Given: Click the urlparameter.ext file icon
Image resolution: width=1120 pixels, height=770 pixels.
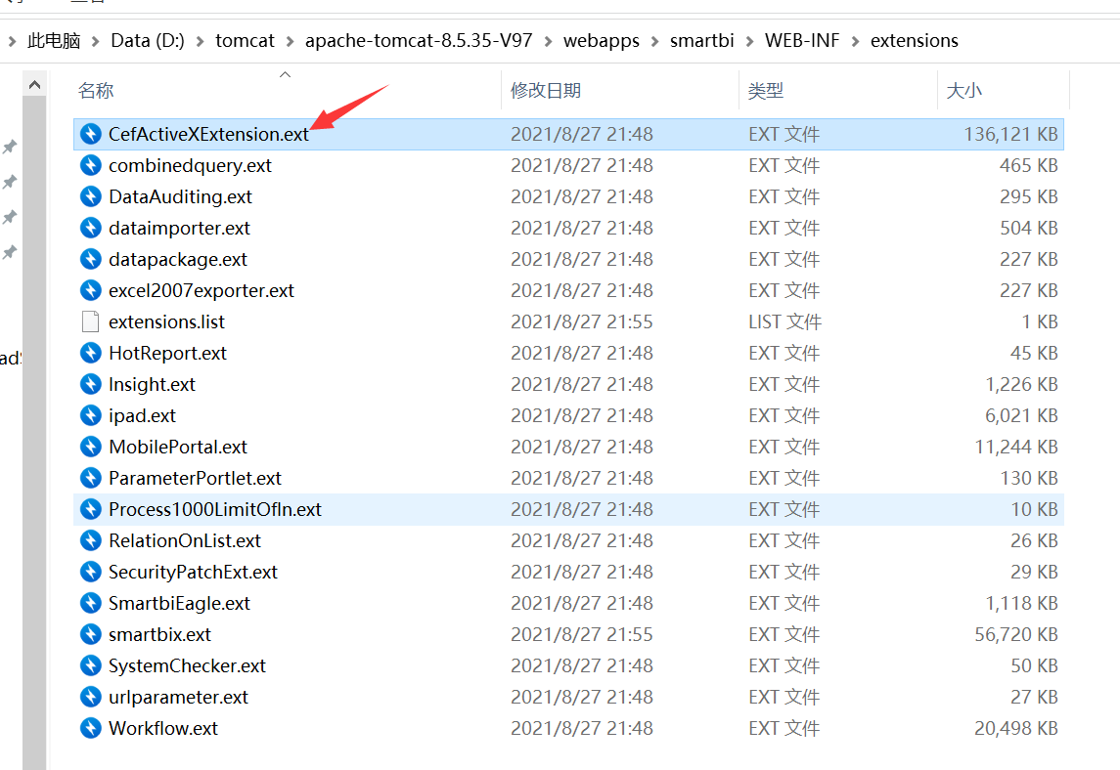Looking at the screenshot, I should pos(91,698).
